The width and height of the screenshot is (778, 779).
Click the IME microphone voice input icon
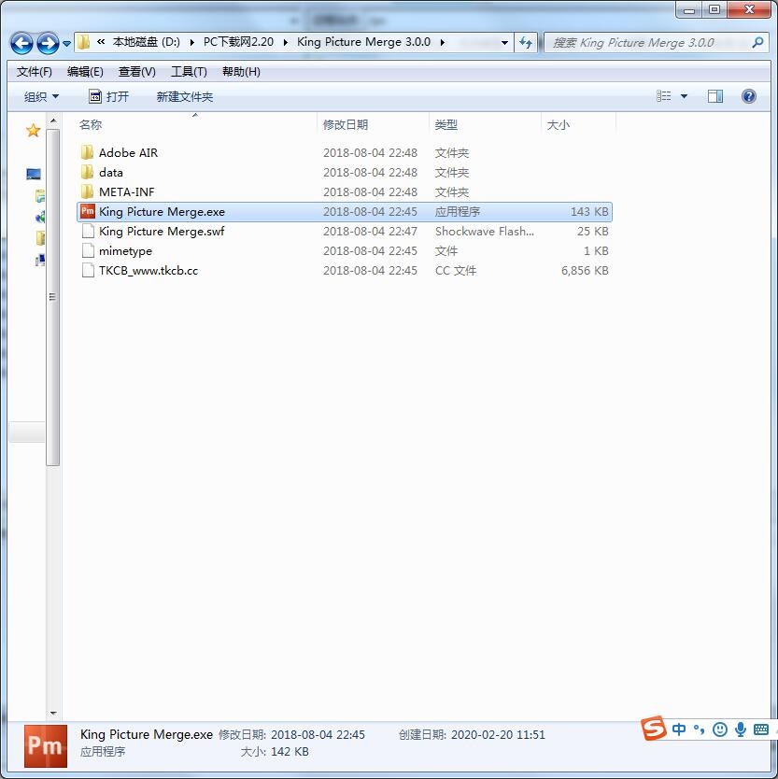[x=741, y=729]
